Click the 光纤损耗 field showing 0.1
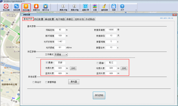This screenshot has width=178, height=106. pyautogui.click(x=60, y=48)
